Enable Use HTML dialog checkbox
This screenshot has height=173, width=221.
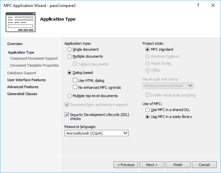[x=75, y=81]
